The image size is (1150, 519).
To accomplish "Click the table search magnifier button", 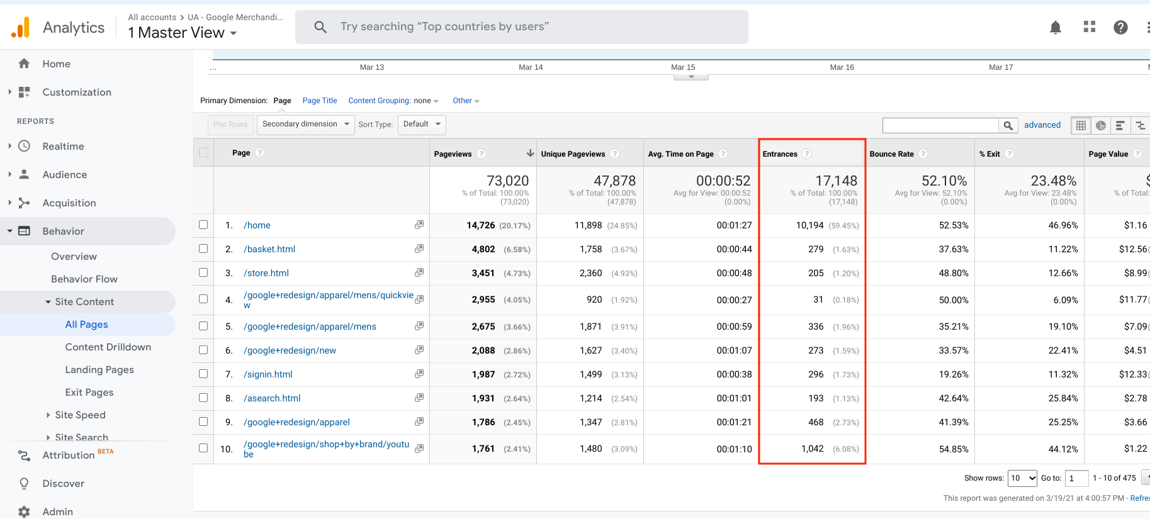I will coord(1008,125).
